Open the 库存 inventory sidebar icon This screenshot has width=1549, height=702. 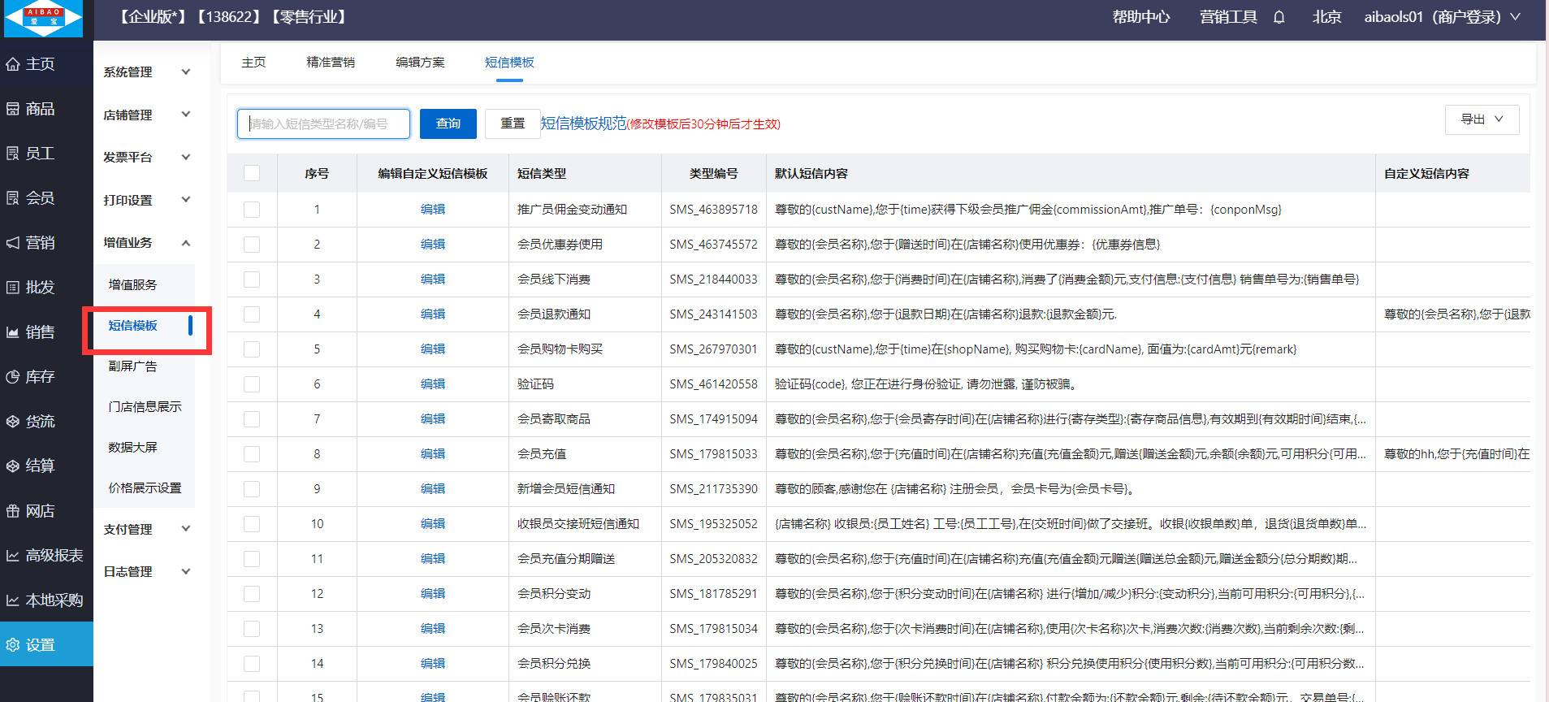pyautogui.click(x=13, y=377)
